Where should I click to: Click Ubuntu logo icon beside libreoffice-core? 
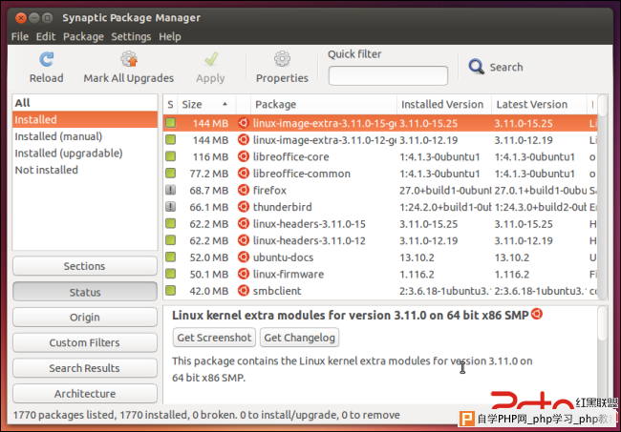[x=244, y=156]
